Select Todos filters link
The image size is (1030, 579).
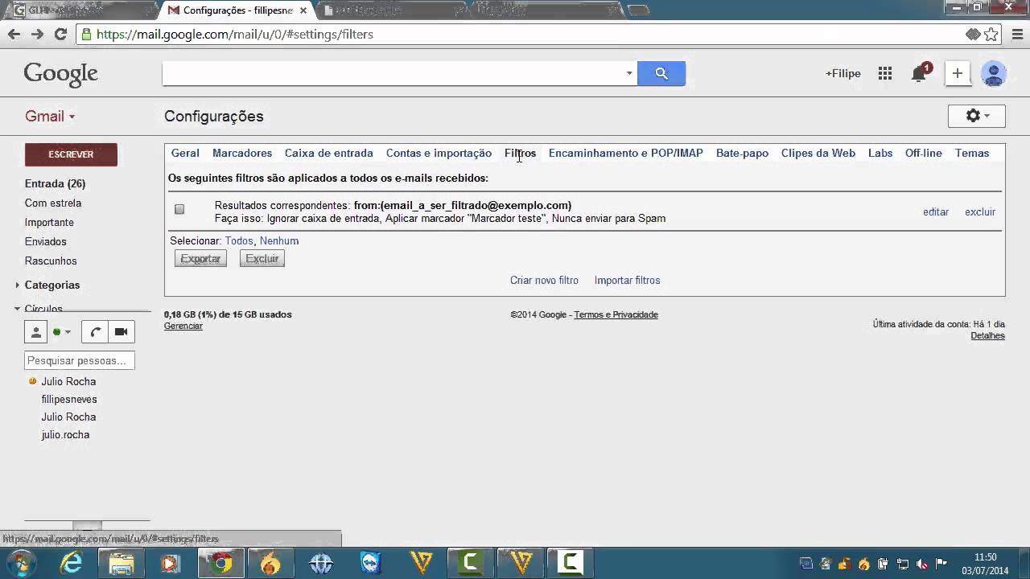(239, 240)
